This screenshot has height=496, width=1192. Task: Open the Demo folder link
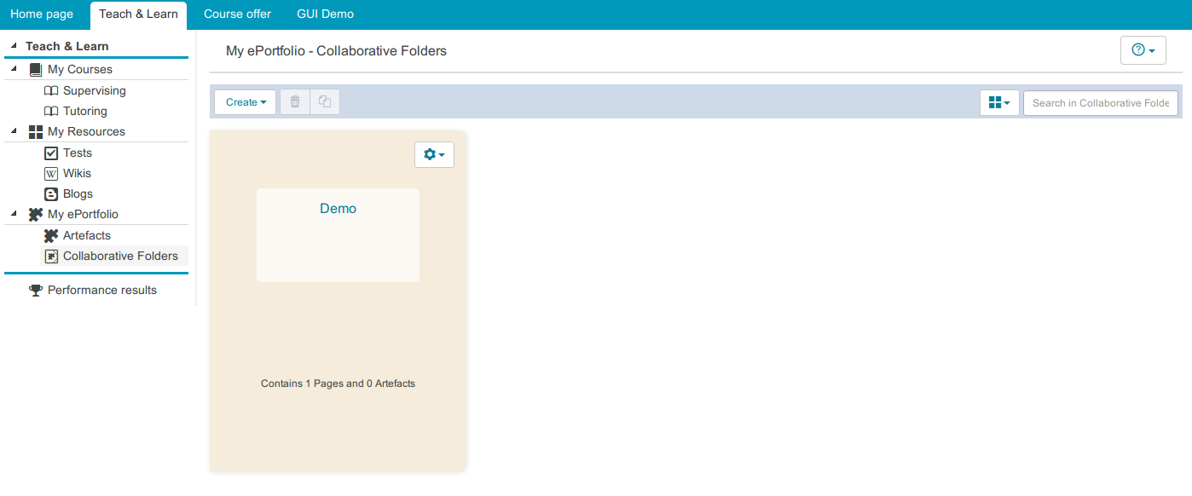(x=338, y=209)
